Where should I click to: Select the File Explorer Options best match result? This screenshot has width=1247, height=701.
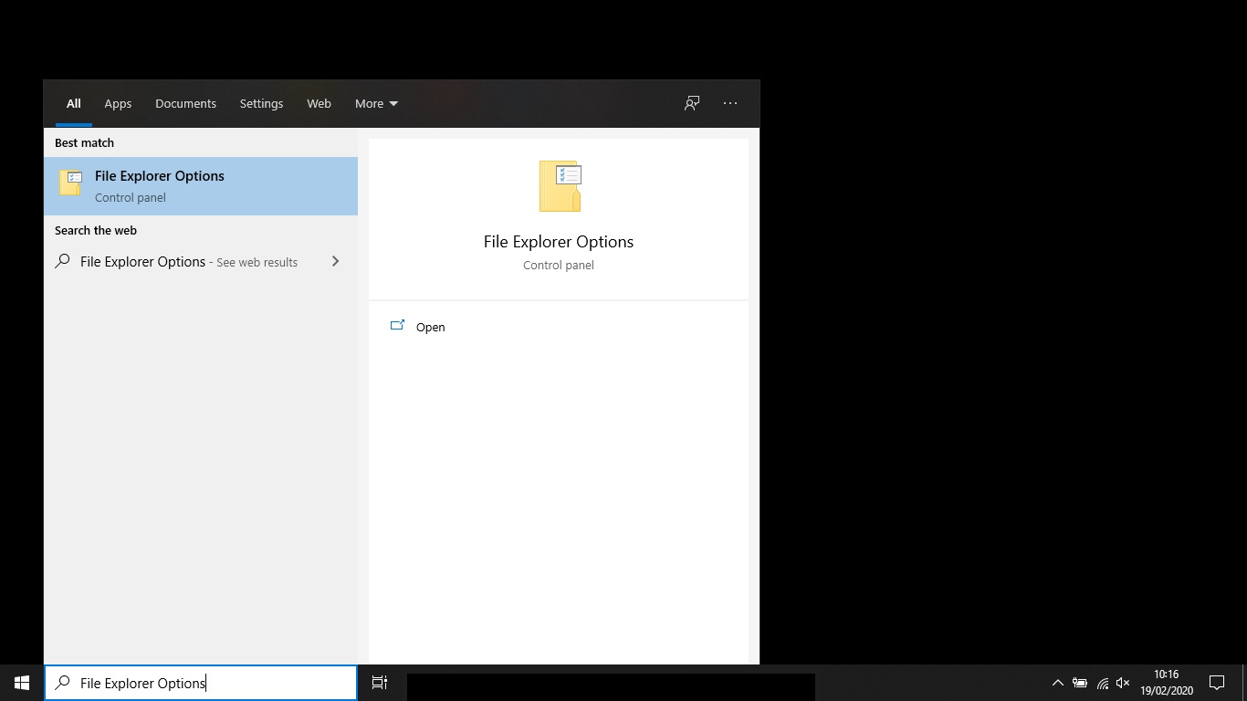[201, 186]
